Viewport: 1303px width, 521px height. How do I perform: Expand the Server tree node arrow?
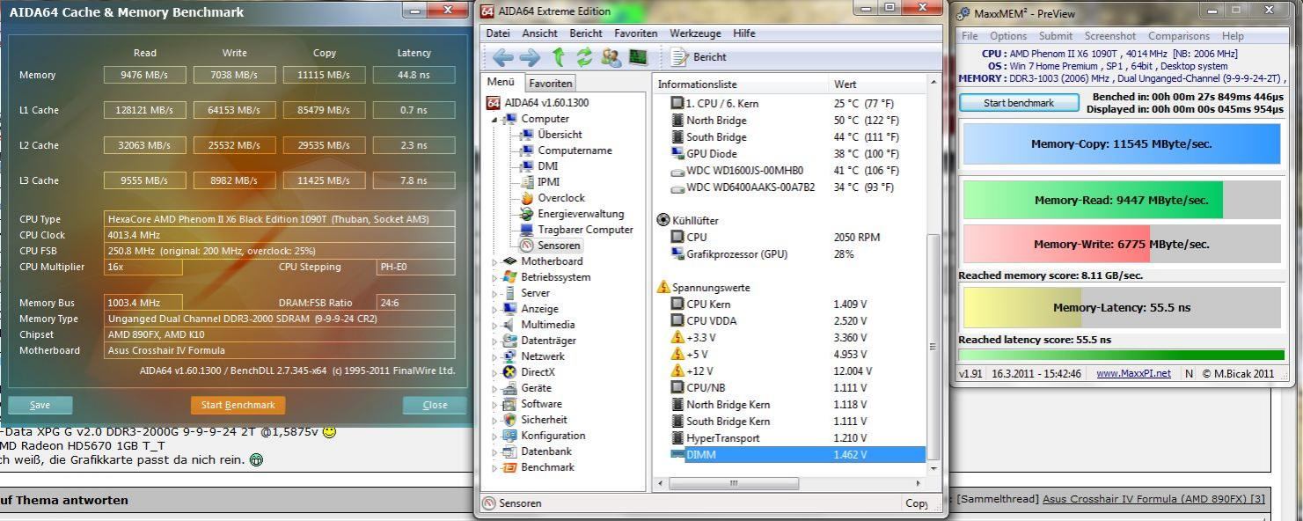click(494, 293)
